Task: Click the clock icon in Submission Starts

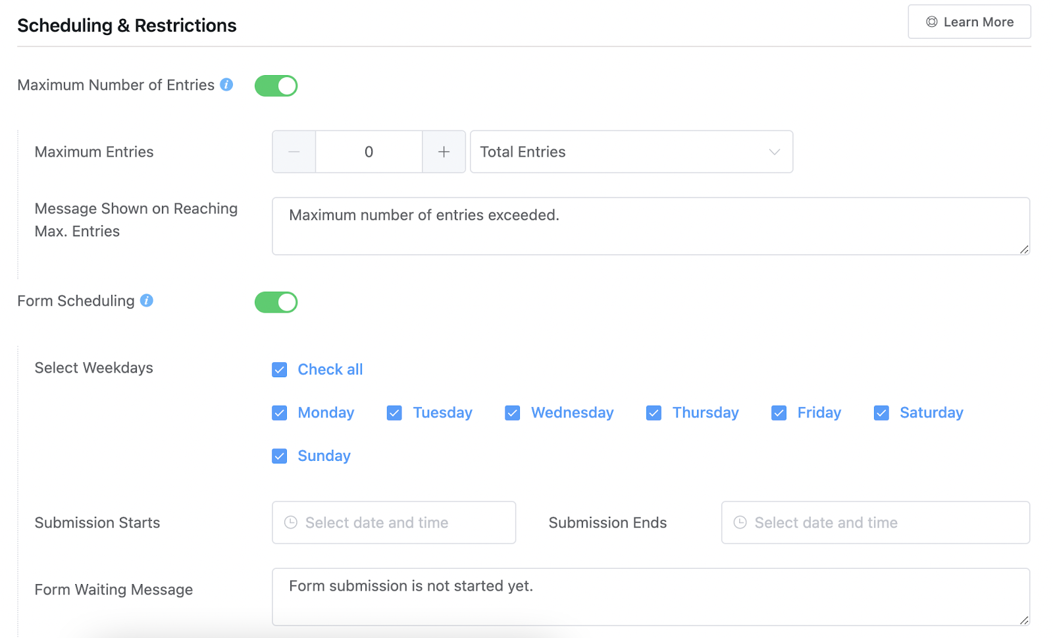Action: click(291, 523)
